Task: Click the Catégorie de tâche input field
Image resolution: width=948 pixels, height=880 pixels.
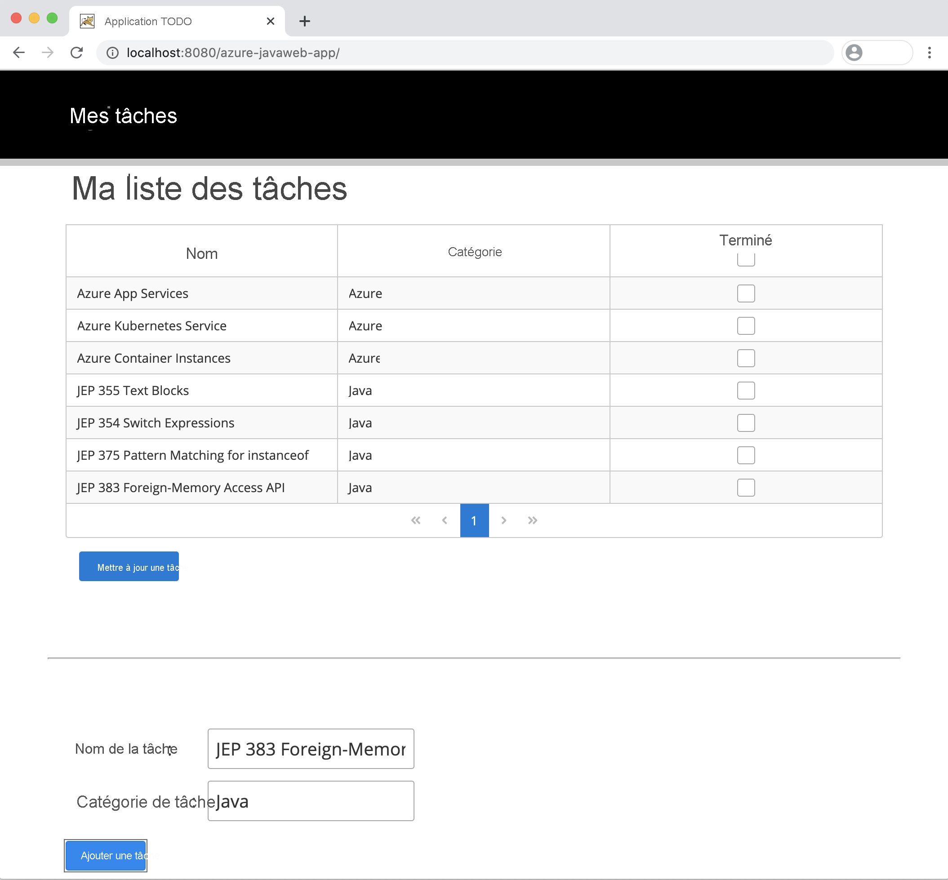Action: coord(311,801)
